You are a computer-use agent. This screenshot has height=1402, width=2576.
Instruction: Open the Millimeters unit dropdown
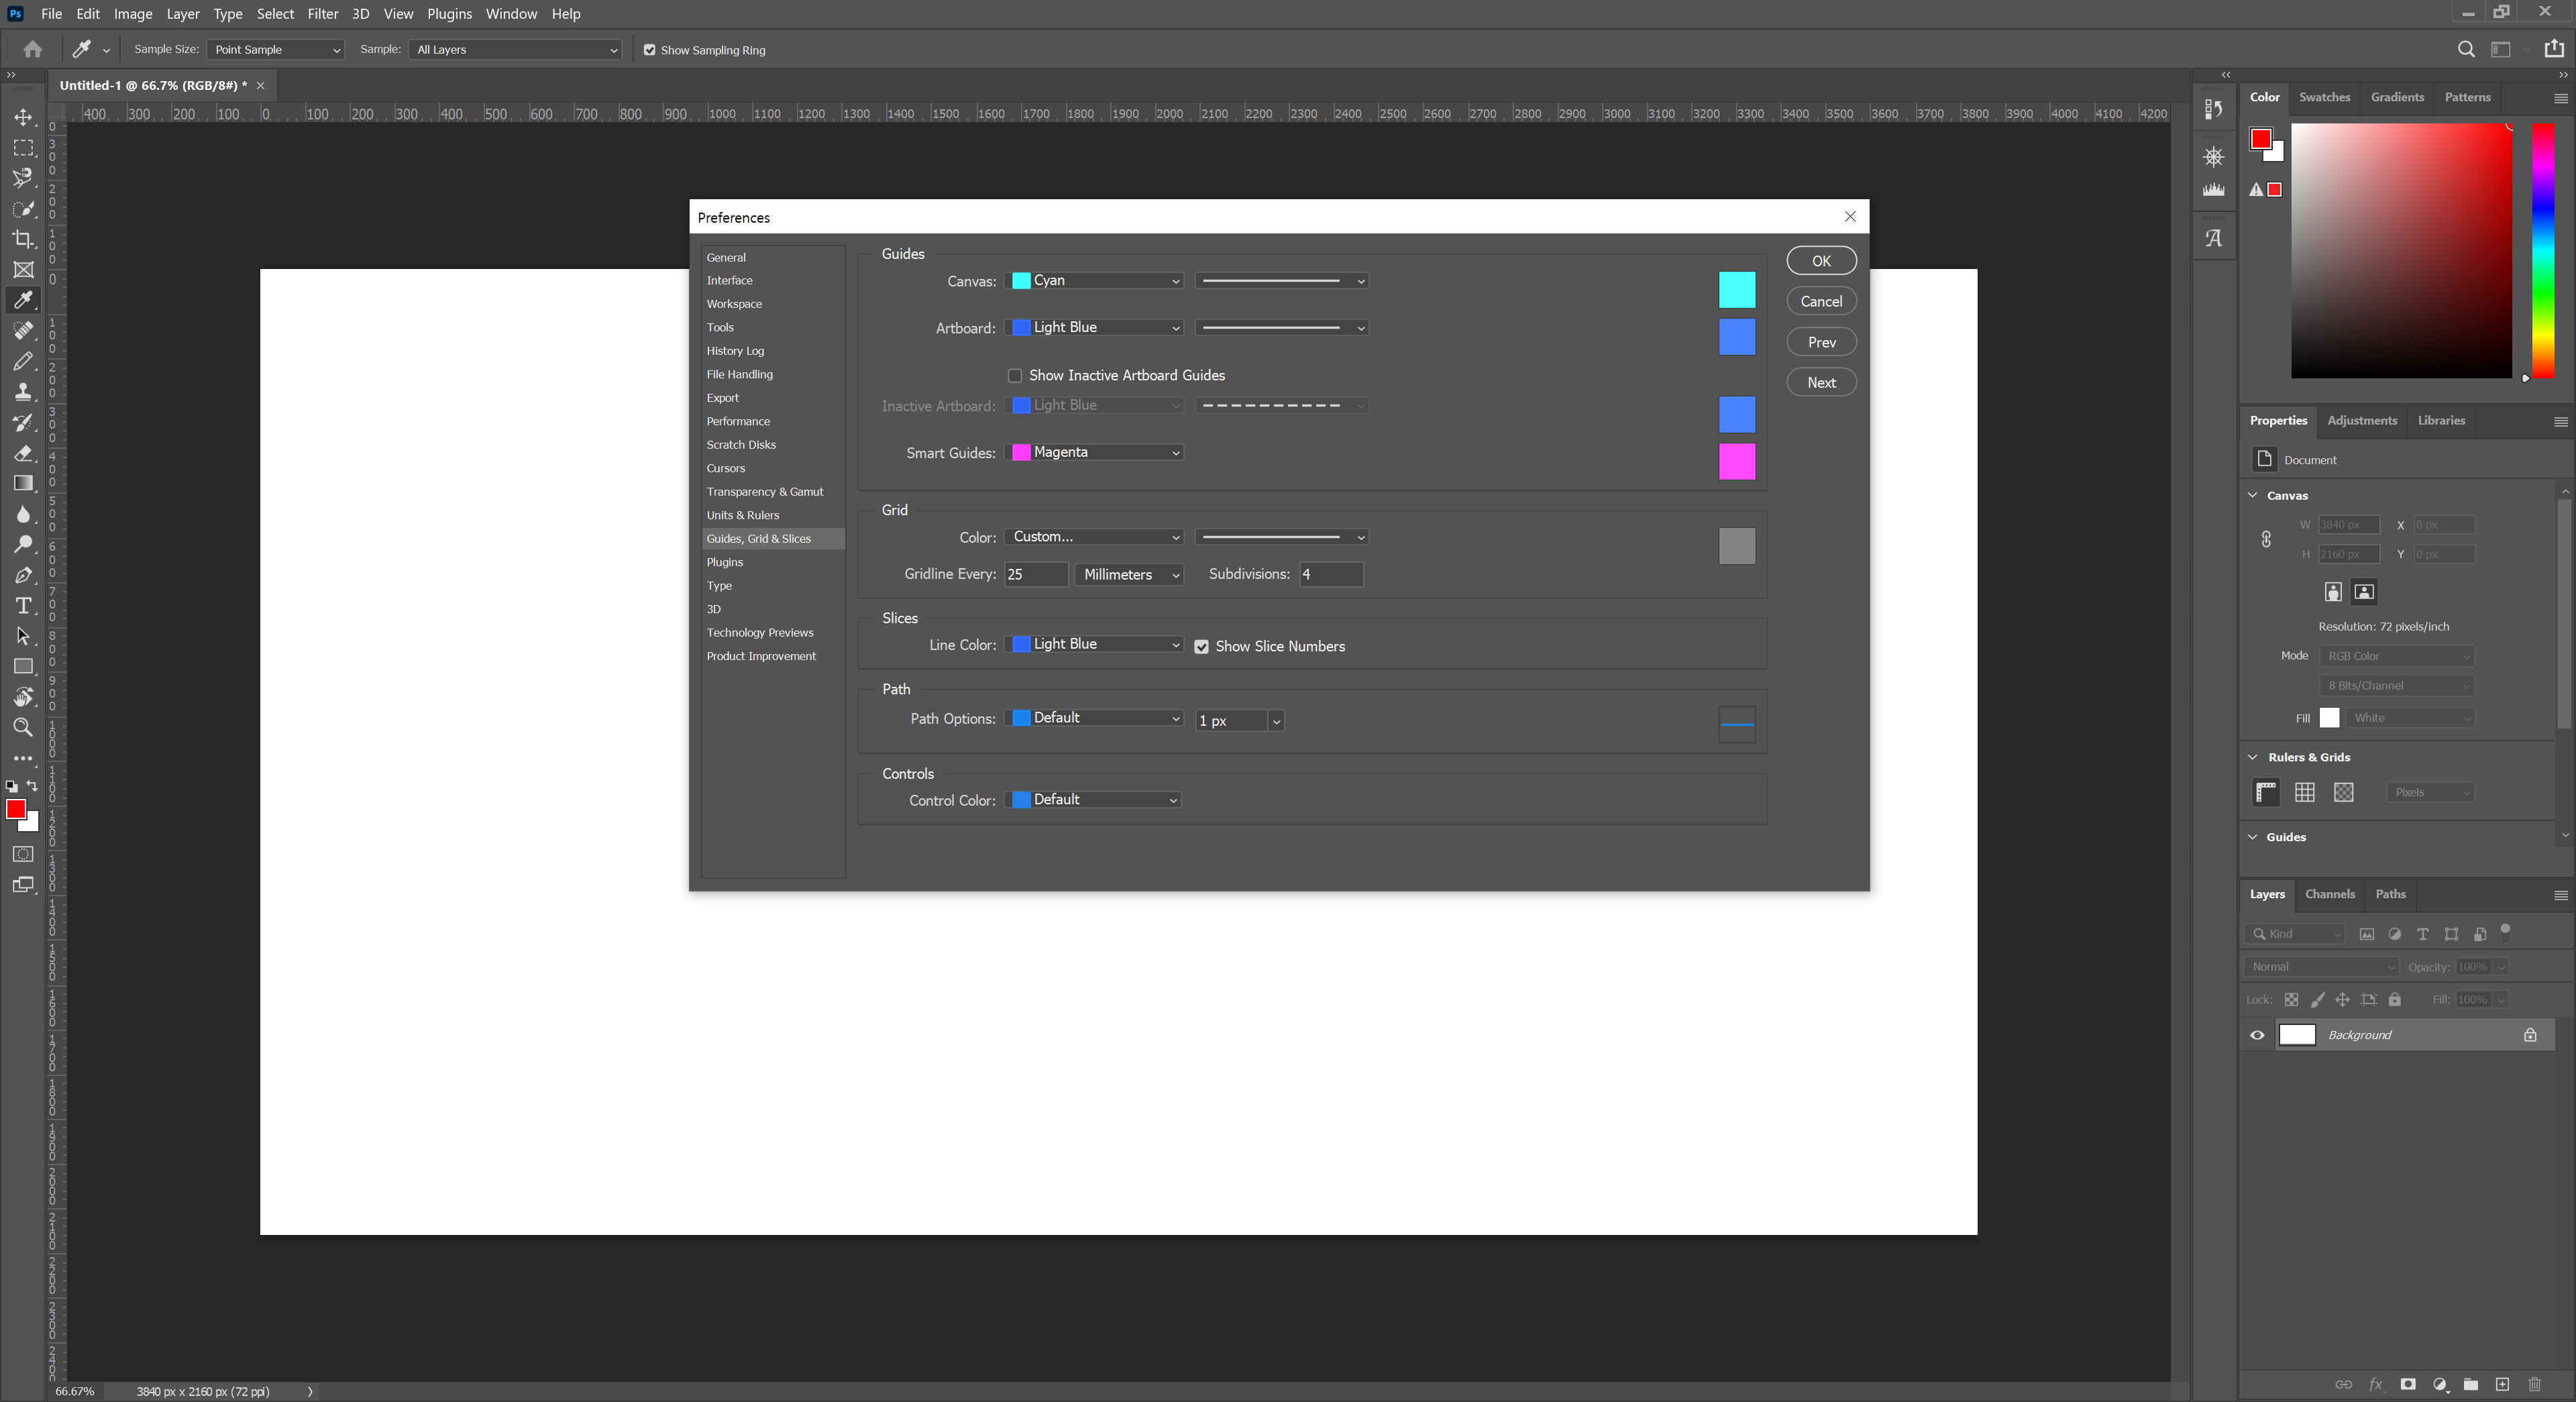pyautogui.click(x=1130, y=575)
